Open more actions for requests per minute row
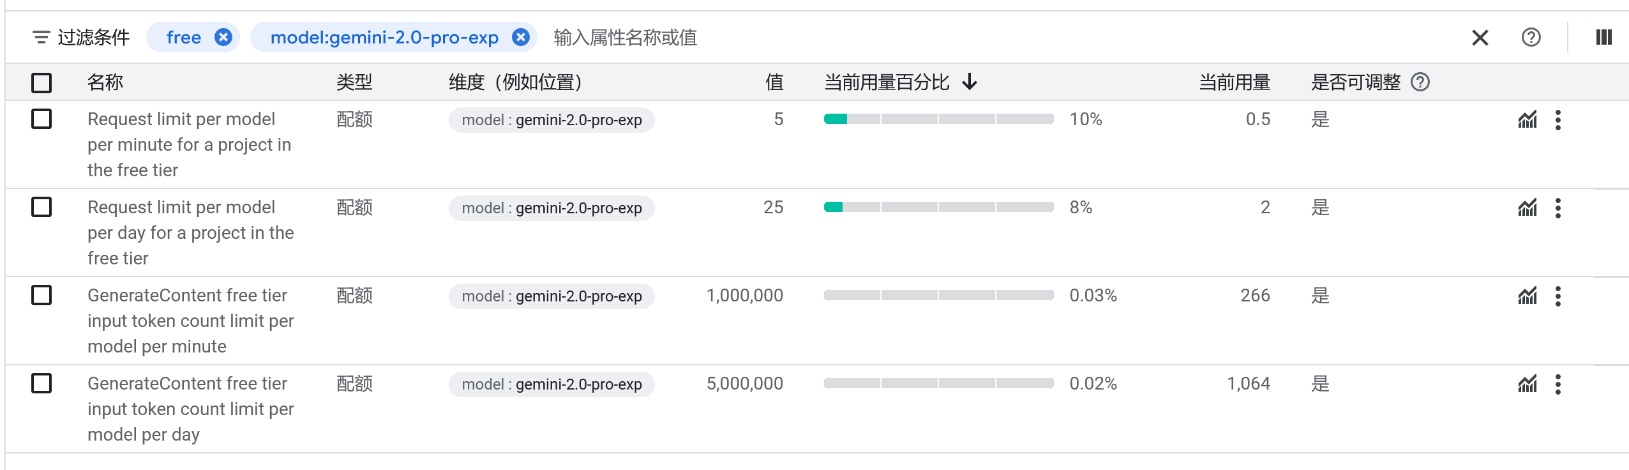1629x470 pixels. click(1558, 120)
